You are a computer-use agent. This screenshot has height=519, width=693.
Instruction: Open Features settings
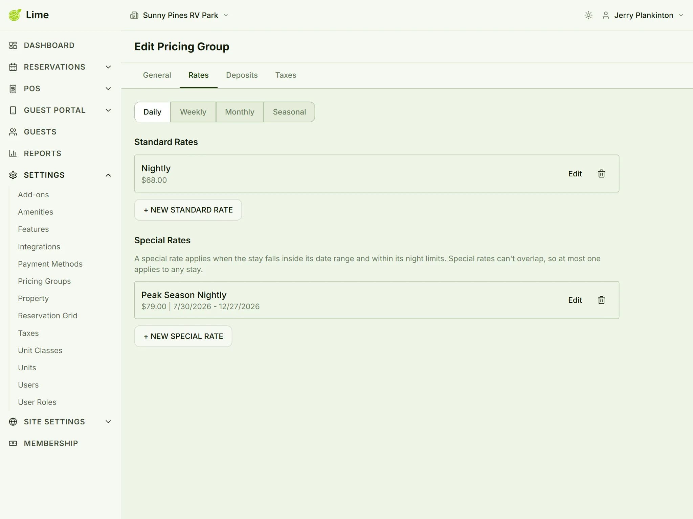point(33,229)
